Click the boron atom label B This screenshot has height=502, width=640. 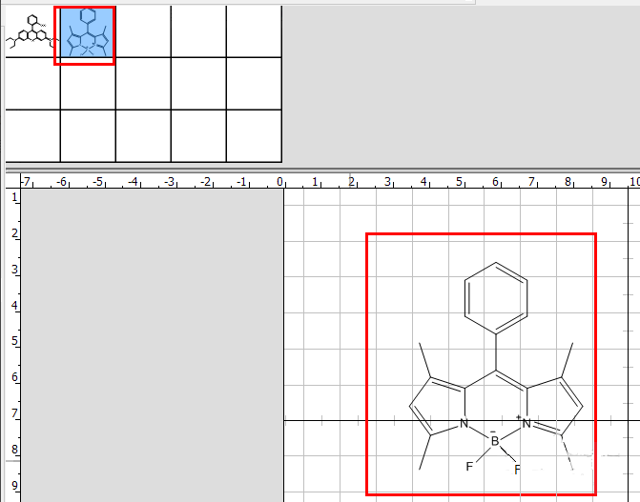[495, 441]
